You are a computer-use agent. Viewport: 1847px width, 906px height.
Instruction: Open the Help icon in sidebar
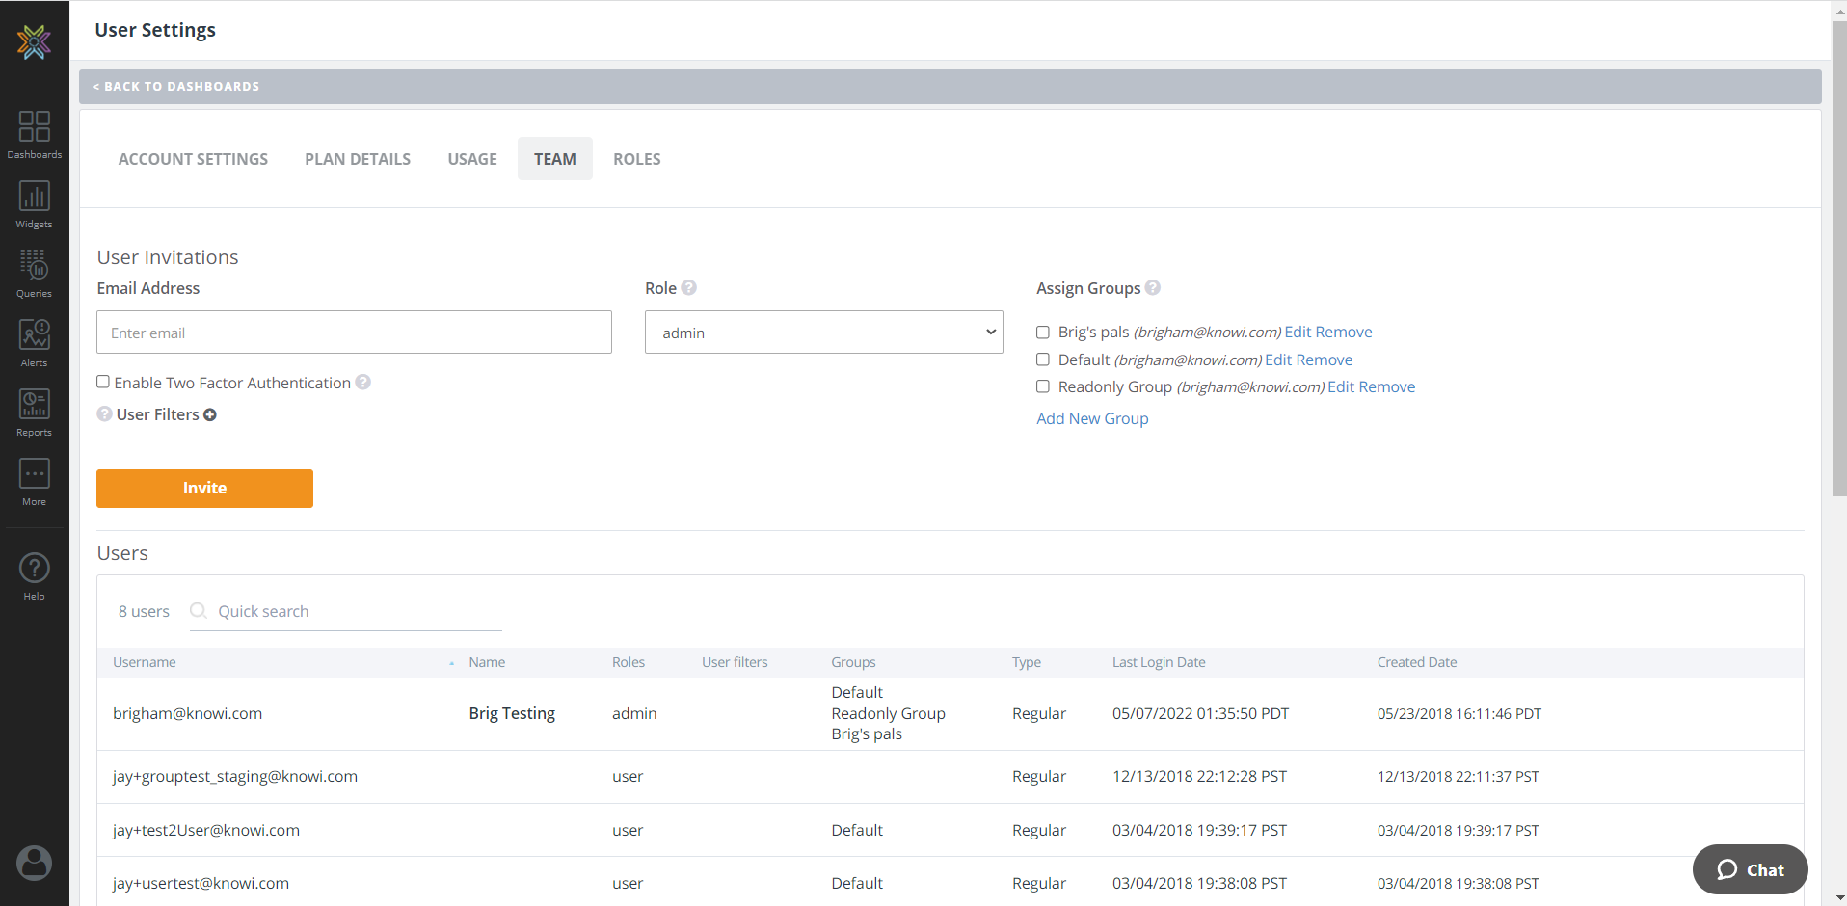pyautogui.click(x=34, y=575)
